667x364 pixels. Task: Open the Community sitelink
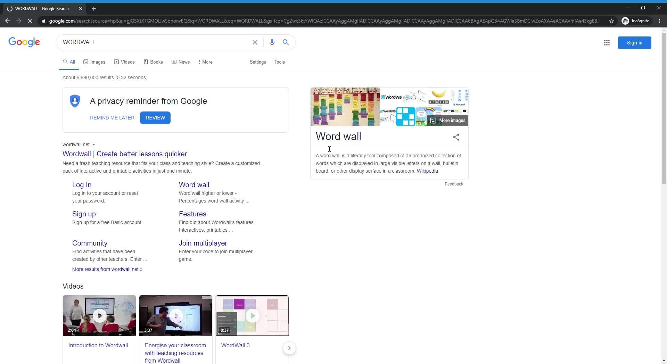pyautogui.click(x=90, y=243)
